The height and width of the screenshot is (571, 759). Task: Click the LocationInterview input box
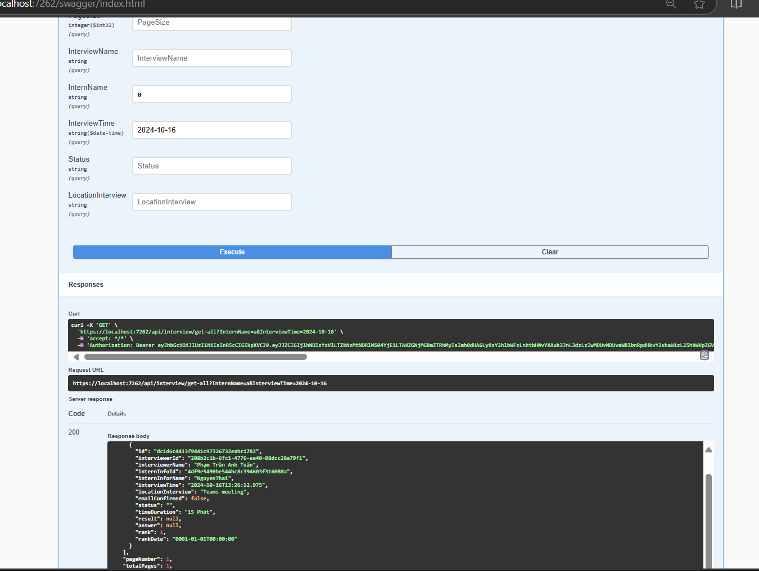tap(211, 202)
